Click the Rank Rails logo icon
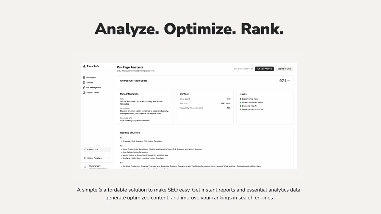The height and width of the screenshot is (214, 381). pos(84,66)
